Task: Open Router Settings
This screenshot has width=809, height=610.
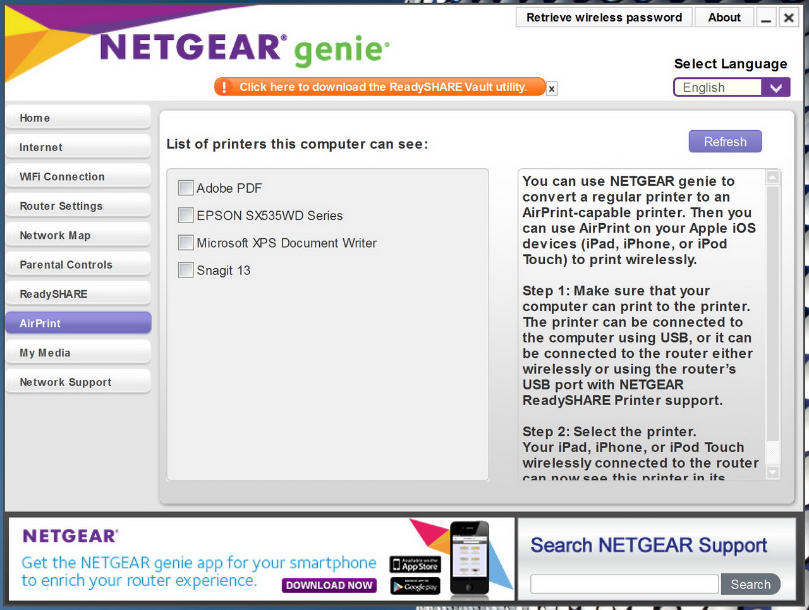Action: [78, 206]
